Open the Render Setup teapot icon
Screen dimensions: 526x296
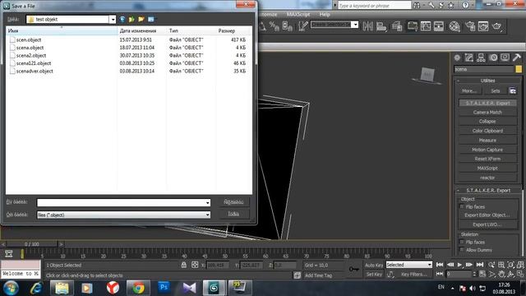coord(470,26)
